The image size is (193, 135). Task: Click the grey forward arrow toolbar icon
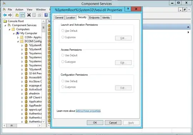pyautogui.click(x=10, y=15)
